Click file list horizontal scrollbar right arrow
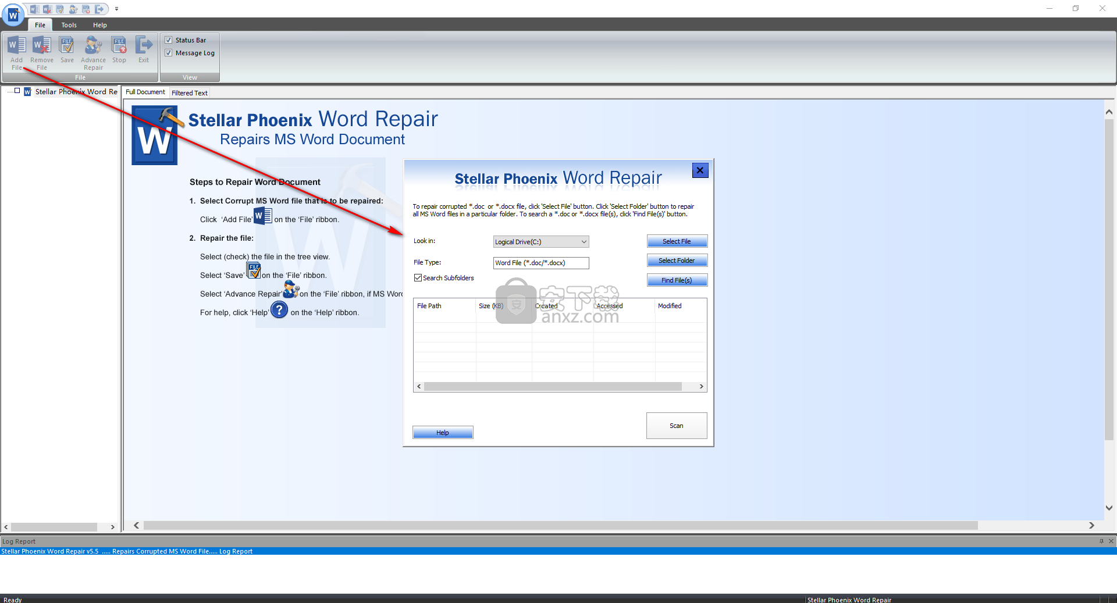This screenshot has width=1117, height=603. tap(701, 387)
